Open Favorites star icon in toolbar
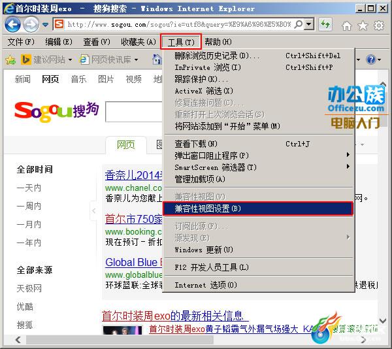Screen dimensions: 392x349 363,25
